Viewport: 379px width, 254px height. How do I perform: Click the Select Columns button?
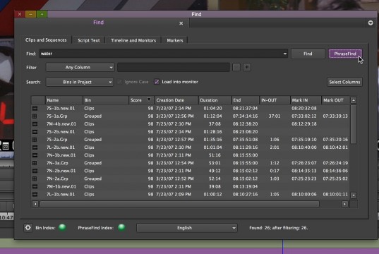pyautogui.click(x=344, y=82)
